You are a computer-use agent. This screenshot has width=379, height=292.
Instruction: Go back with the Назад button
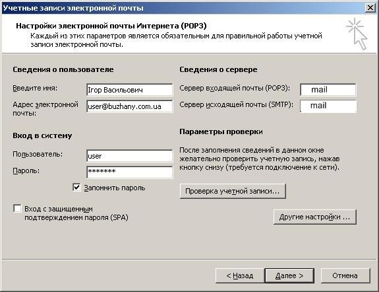coord(240,275)
